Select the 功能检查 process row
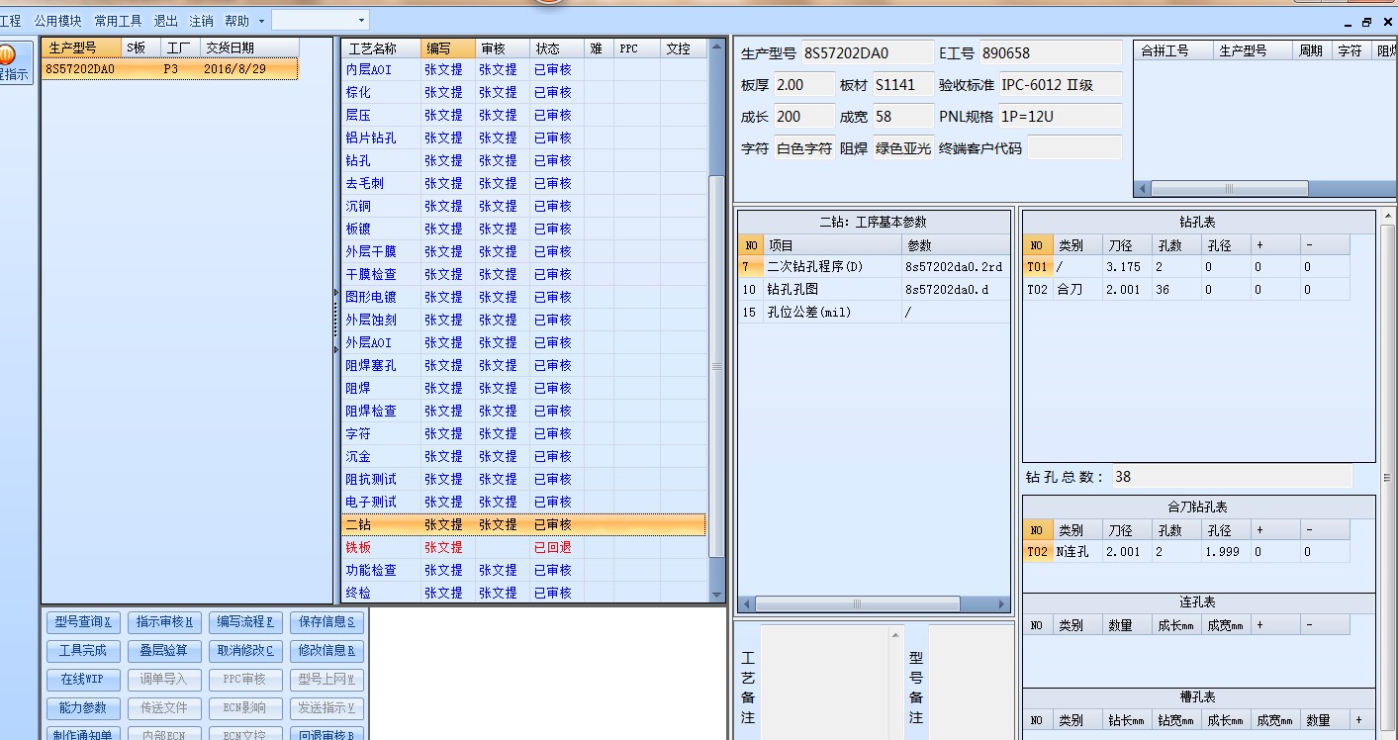Image resolution: width=1398 pixels, height=740 pixels. [525, 570]
